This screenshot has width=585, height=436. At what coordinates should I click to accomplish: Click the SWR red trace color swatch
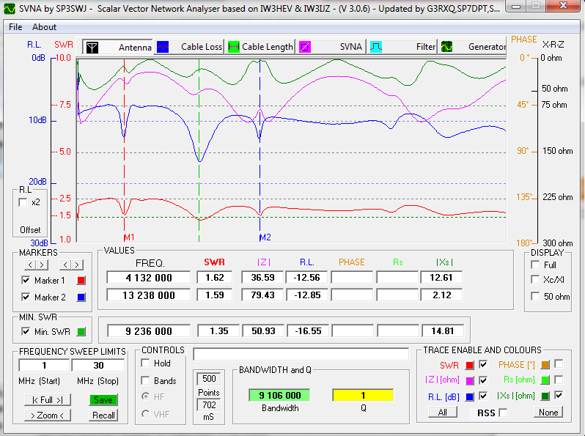[x=469, y=364]
